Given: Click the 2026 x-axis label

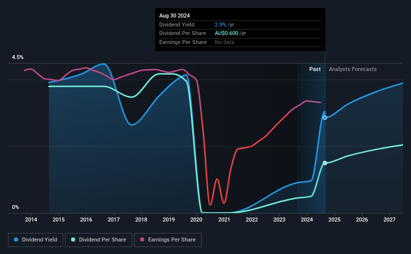Looking at the screenshot, I should coord(362,219).
